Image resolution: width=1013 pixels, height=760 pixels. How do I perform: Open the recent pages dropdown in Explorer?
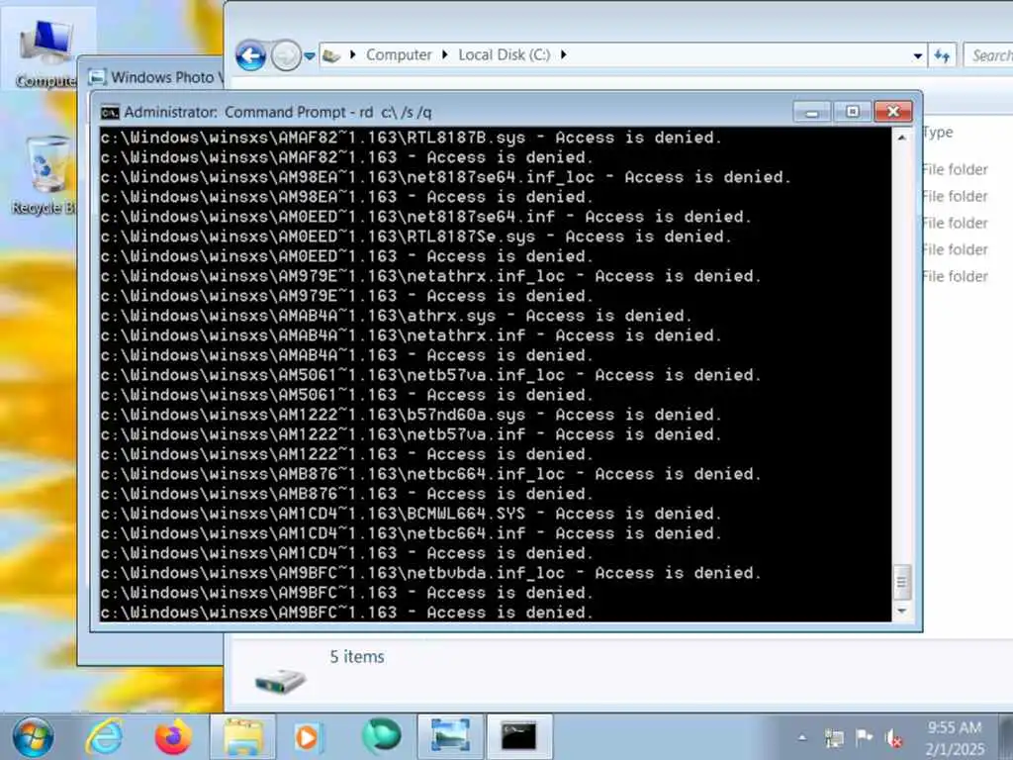pyautogui.click(x=310, y=56)
